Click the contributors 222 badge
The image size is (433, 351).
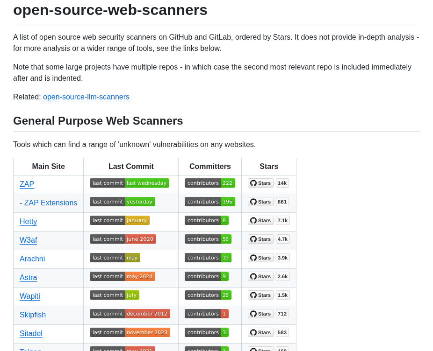[210, 183]
